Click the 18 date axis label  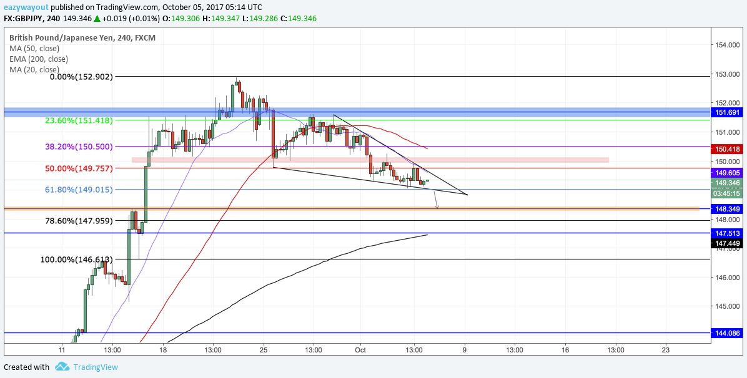pos(163,350)
